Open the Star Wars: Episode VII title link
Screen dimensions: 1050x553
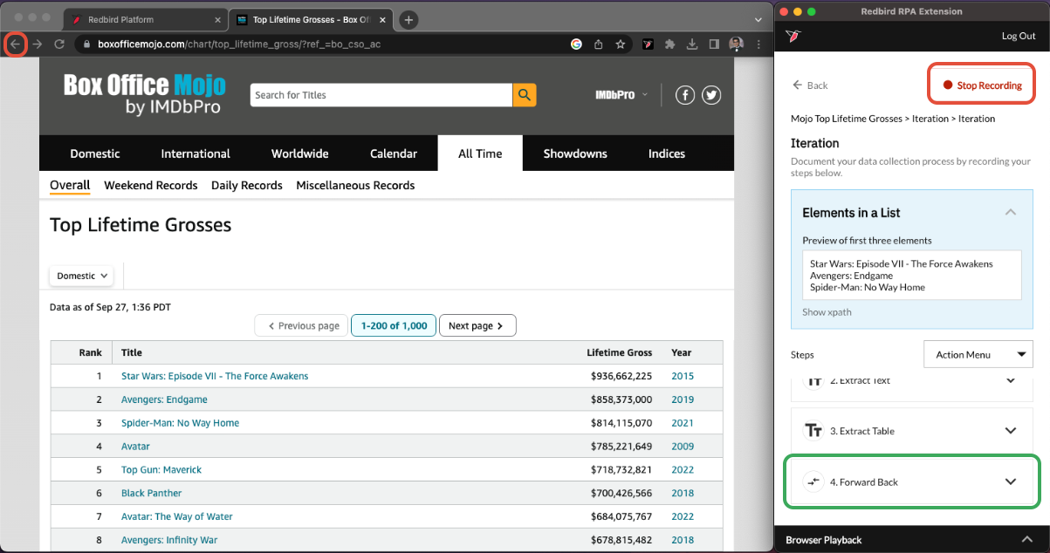coord(215,376)
